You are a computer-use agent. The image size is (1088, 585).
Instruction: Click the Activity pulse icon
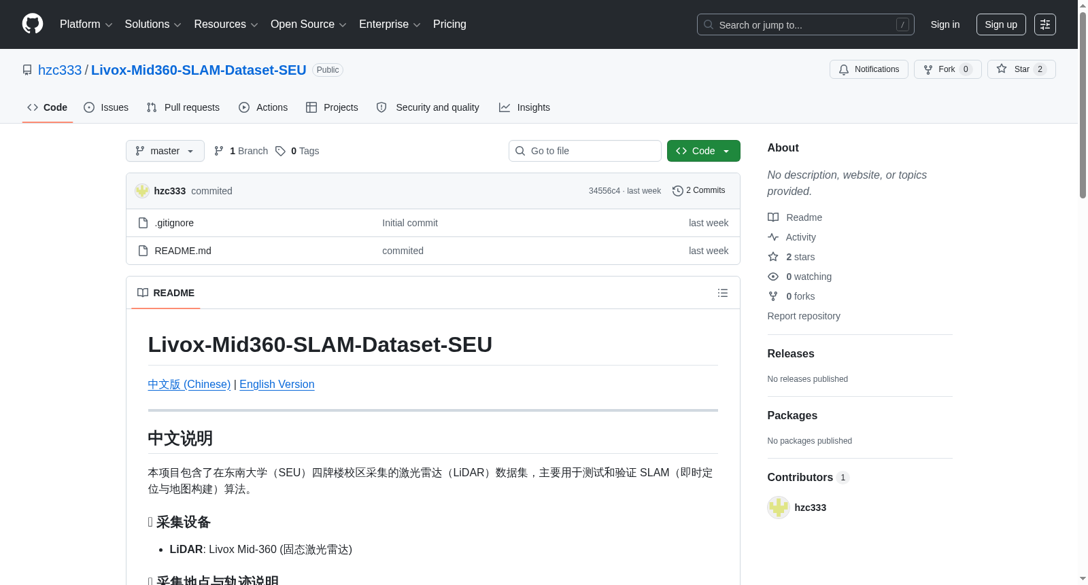773,237
